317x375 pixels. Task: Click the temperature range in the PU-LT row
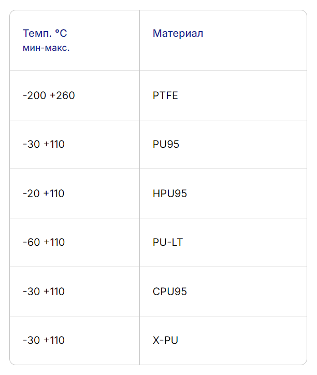(44, 242)
